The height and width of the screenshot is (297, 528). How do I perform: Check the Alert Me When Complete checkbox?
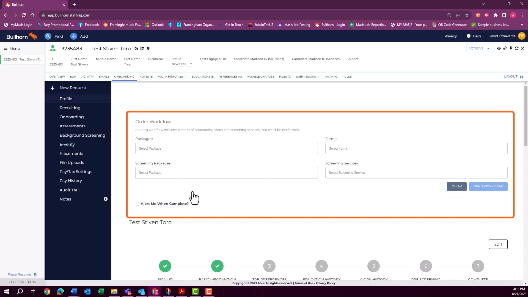(x=137, y=204)
